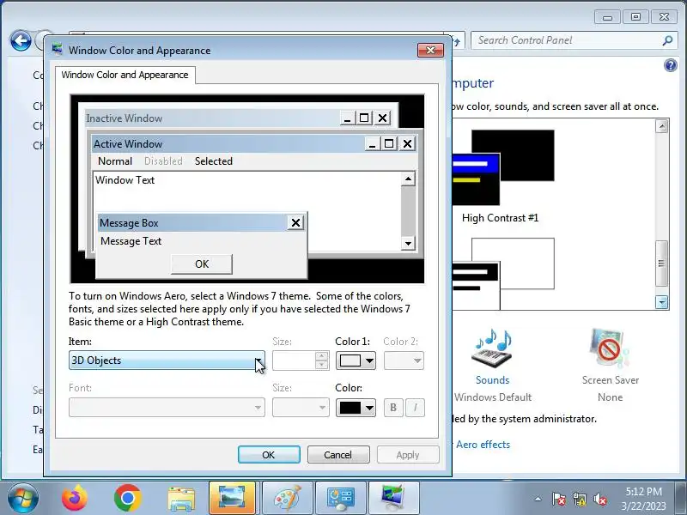
Task: Click the Active Window title bar preview
Action: coord(228,143)
